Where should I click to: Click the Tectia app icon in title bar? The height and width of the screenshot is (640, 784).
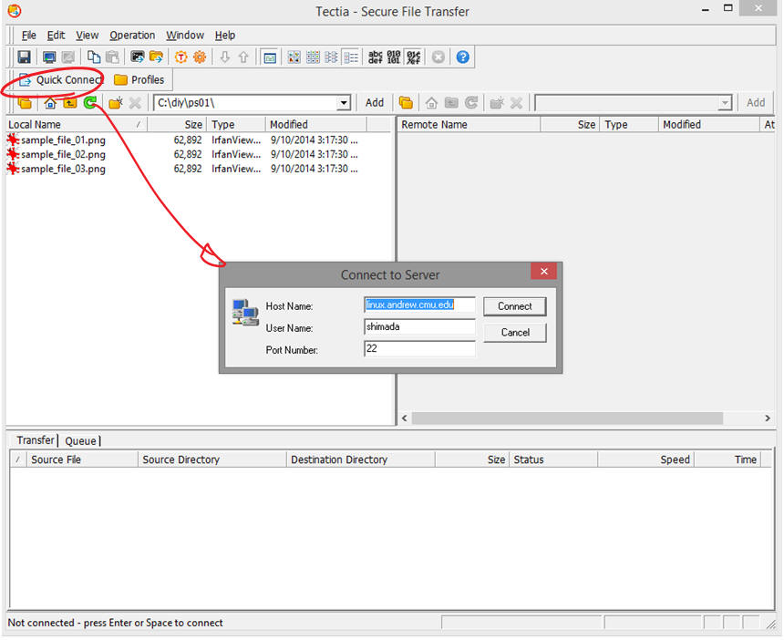(x=15, y=11)
